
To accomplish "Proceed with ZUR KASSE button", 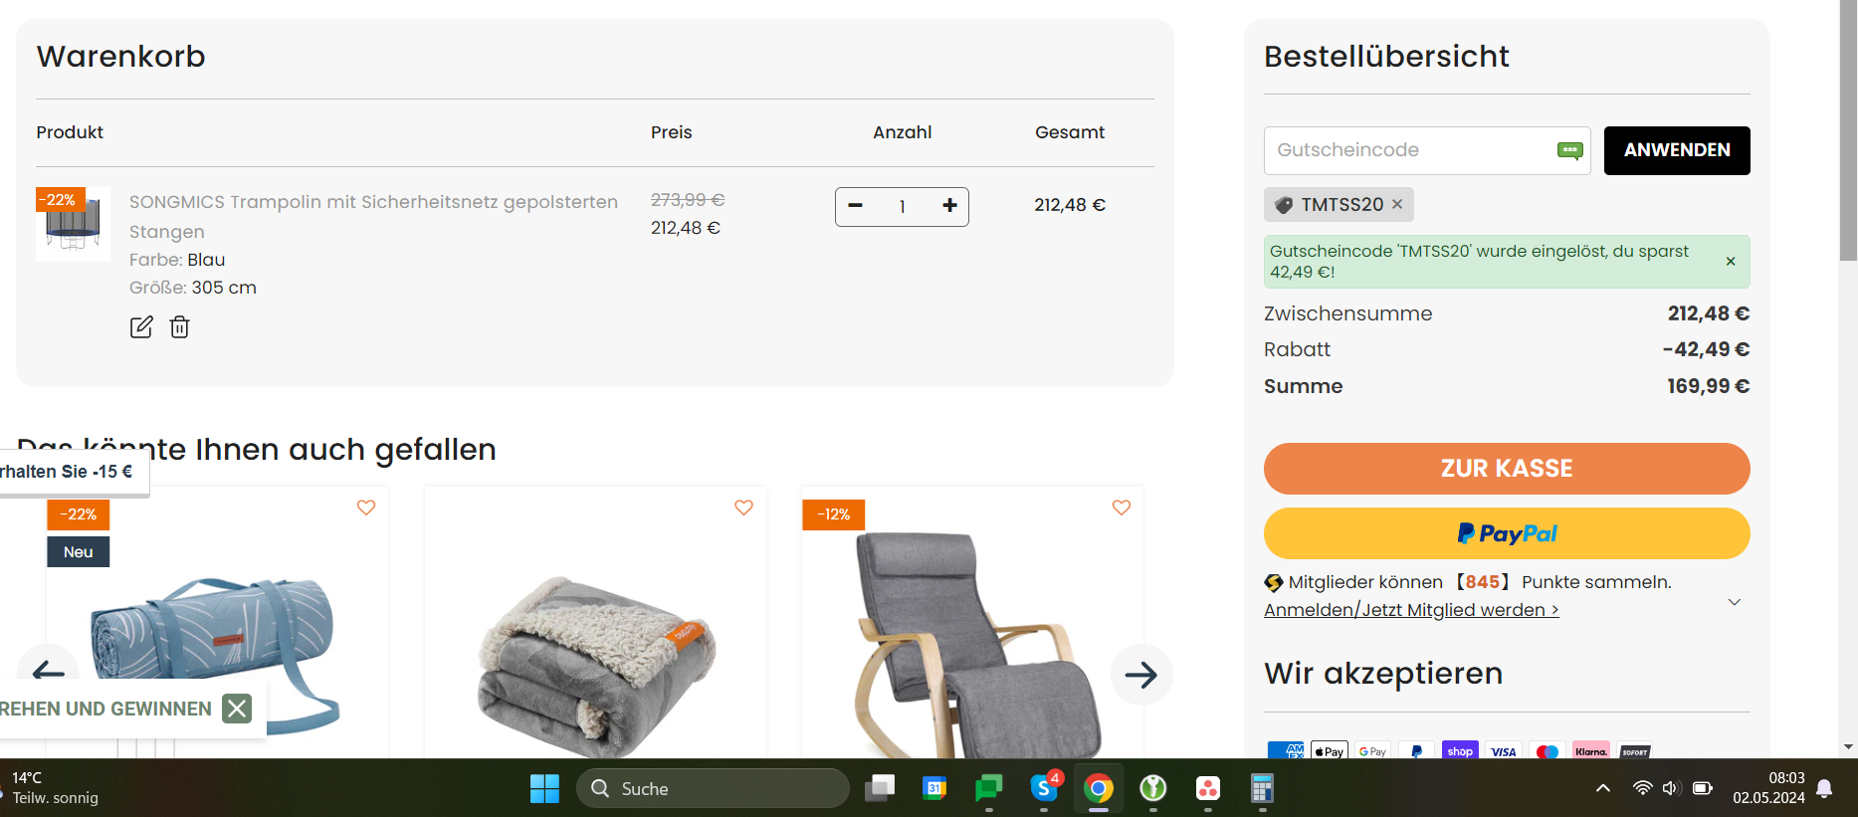I will coord(1507,469).
